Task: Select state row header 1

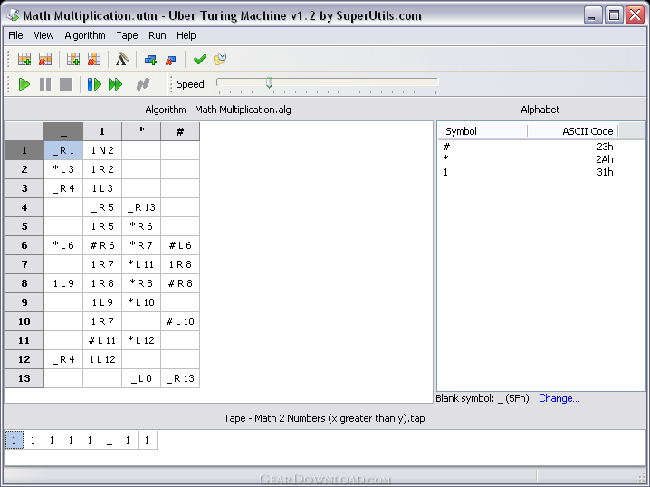Action: [24, 150]
